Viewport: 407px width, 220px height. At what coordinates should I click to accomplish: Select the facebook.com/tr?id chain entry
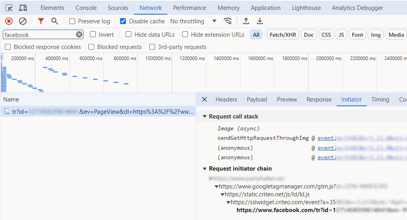286,210
